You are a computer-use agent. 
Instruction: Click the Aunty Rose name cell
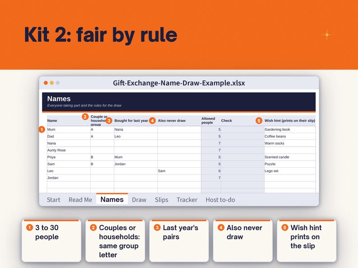[69, 150]
